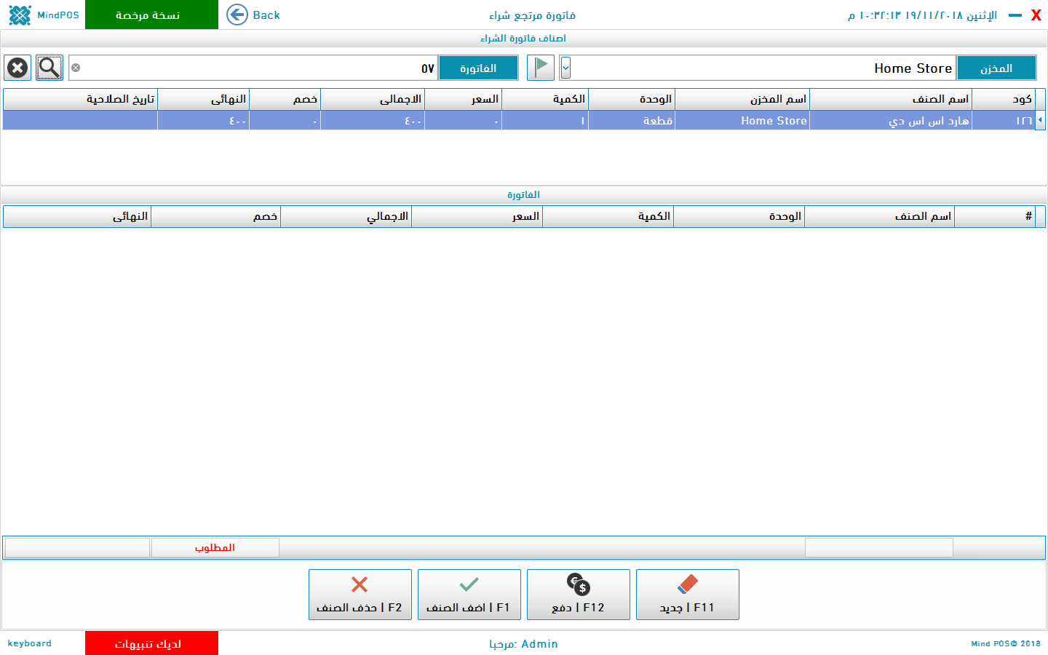1048x655 pixels.
Task: Click the Back arrow icon
Action: coord(237,15)
